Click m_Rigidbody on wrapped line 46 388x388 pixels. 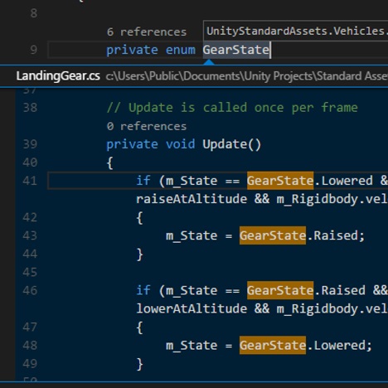pyautogui.click(x=318, y=309)
